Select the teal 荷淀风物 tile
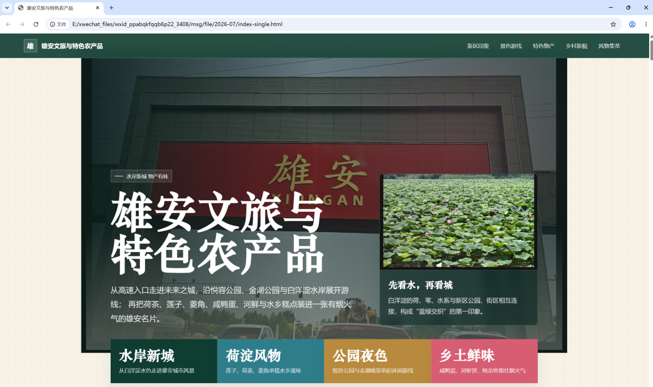 (271, 361)
